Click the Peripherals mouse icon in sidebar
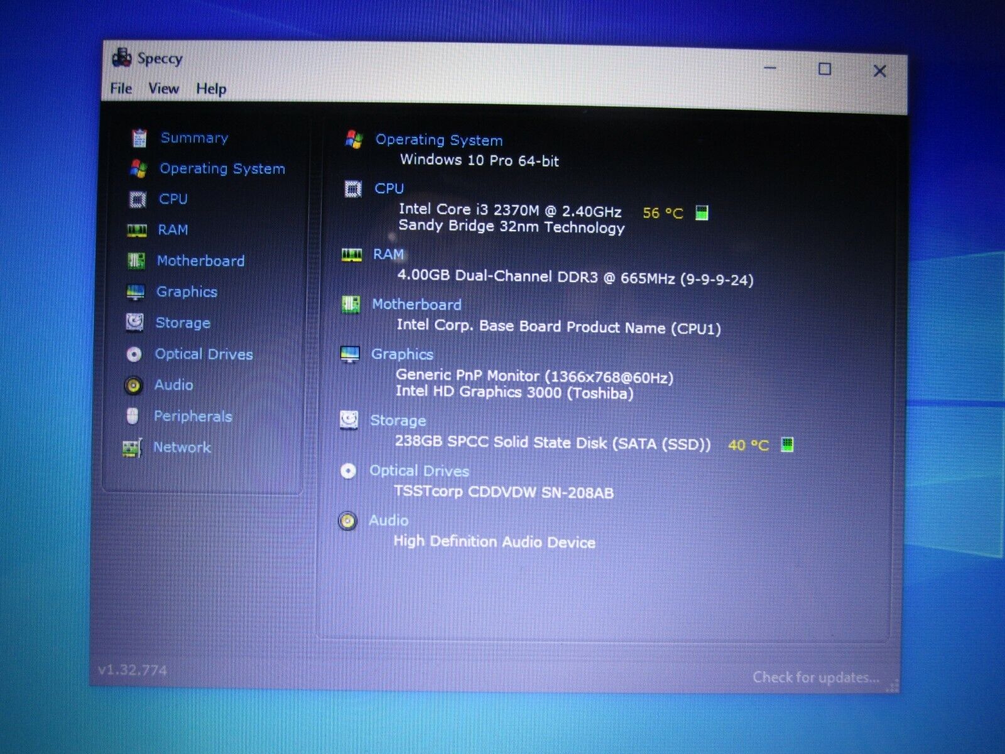This screenshot has width=1005, height=754. [133, 416]
